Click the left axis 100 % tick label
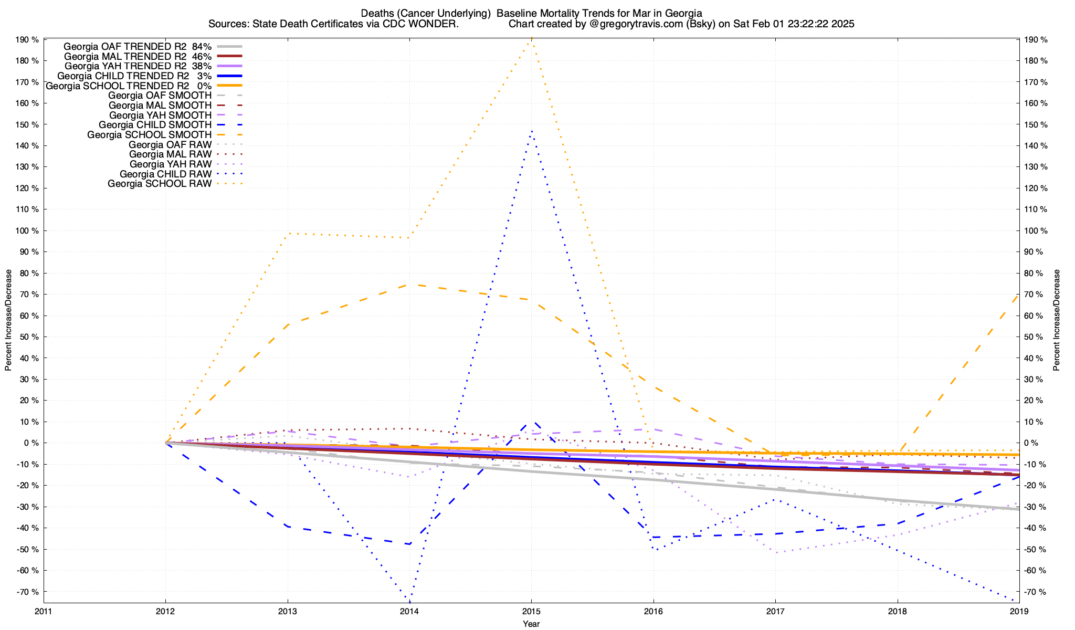Image resolution: width=1075 pixels, height=630 pixels. 27,231
